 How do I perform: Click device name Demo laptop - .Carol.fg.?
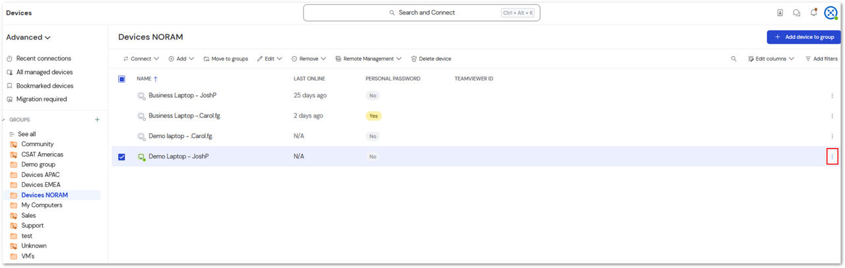tap(181, 136)
